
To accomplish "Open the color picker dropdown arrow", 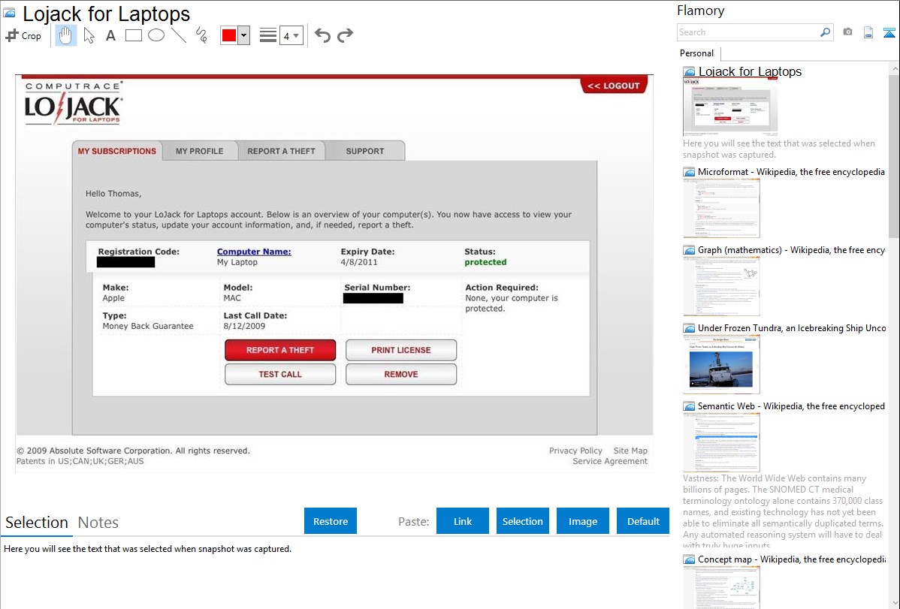I will [243, 35].
